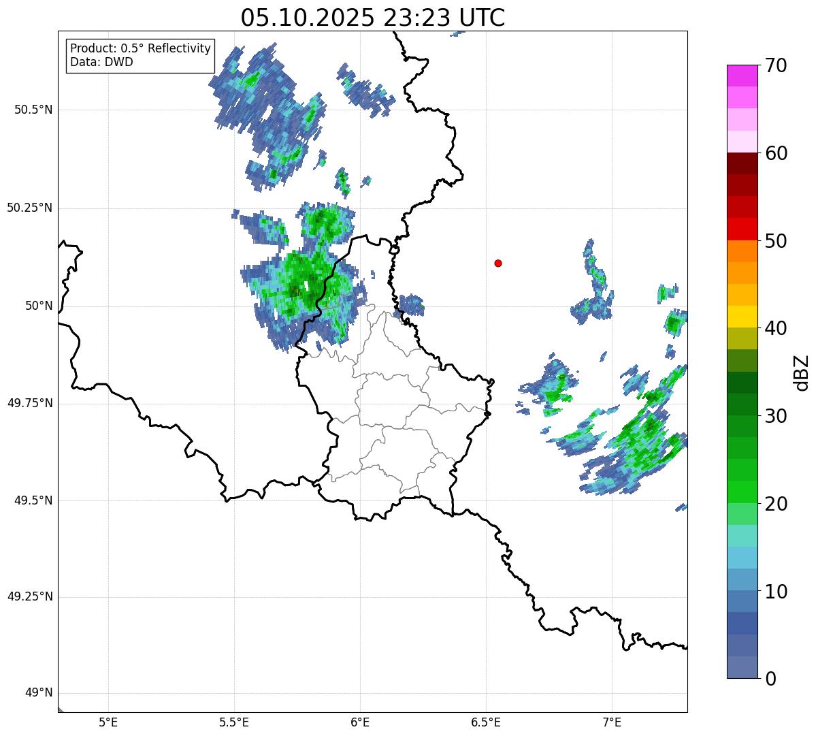The width and height of the screenshot is (818, 736).
Task: Click the colorbar tick label '60'
Action: (775, 153)
